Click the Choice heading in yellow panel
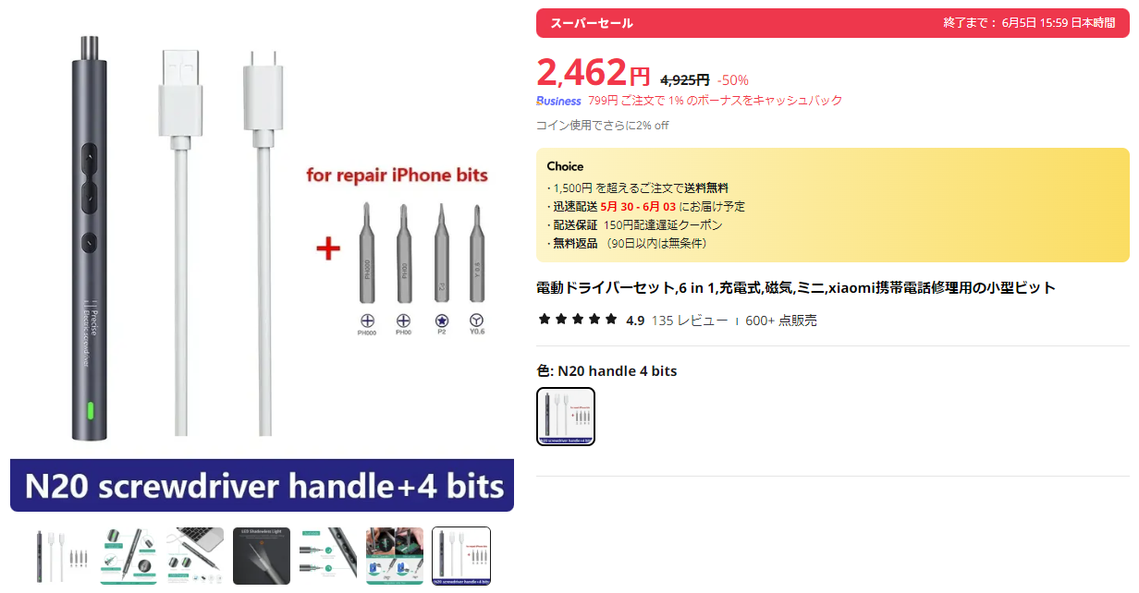This screenshot has width=1139, height=593. [x=565, y=166]
